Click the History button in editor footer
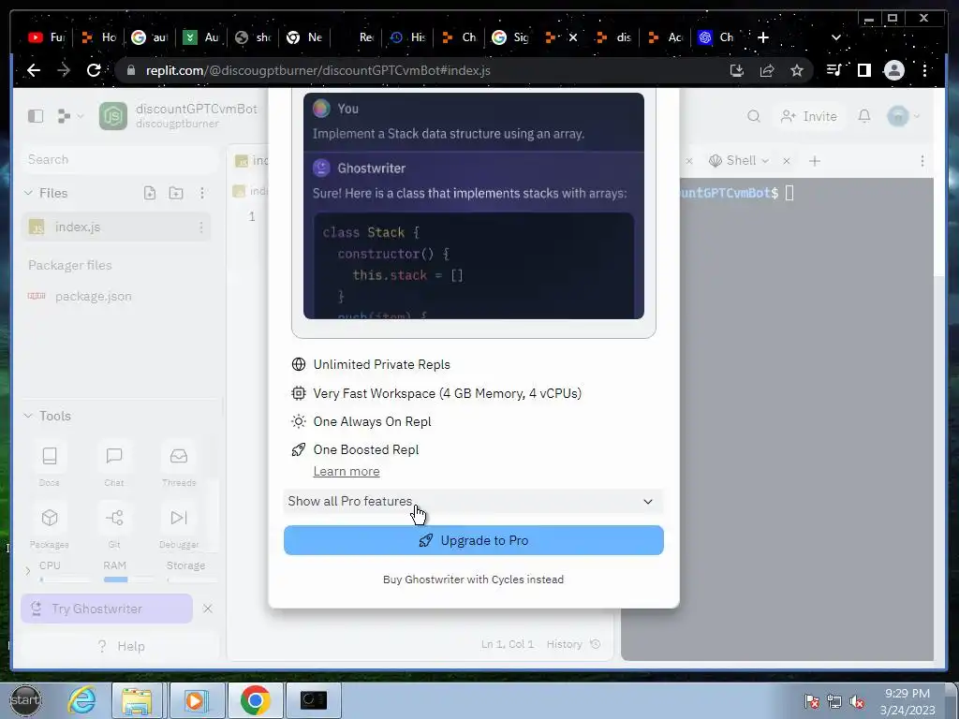The height and width of the screenshot is (719, 959). pos(573,644)
